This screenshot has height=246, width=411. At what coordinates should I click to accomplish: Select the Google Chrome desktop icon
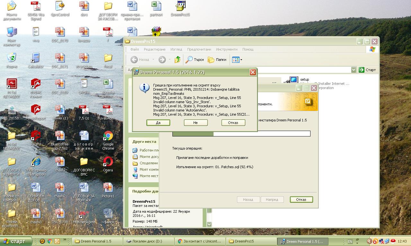[x=108, y=140]
